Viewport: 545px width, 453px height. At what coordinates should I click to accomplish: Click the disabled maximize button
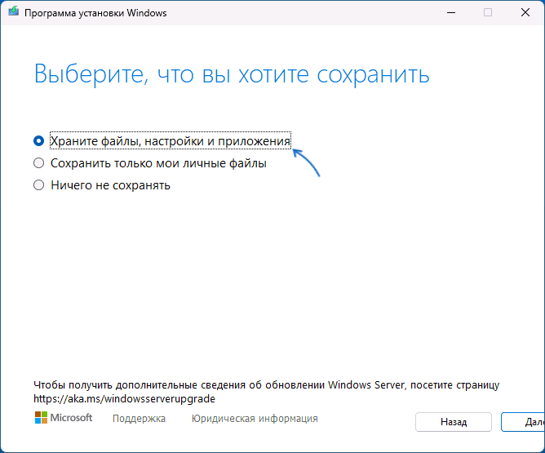tap(488, 12)
